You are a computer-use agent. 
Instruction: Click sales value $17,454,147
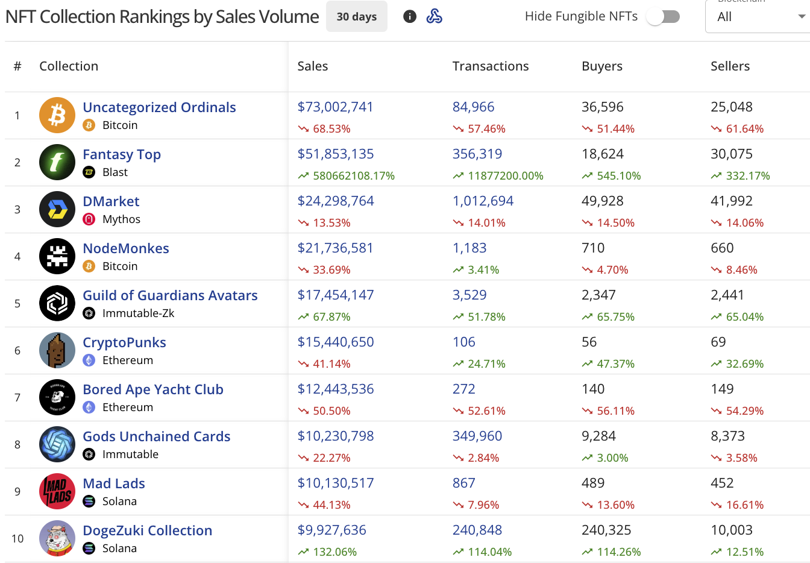point(336,295)
